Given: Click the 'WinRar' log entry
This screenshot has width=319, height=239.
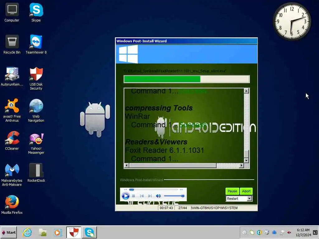Looking at the screenshot, I should pyautogui.click(x=137, y=116).
